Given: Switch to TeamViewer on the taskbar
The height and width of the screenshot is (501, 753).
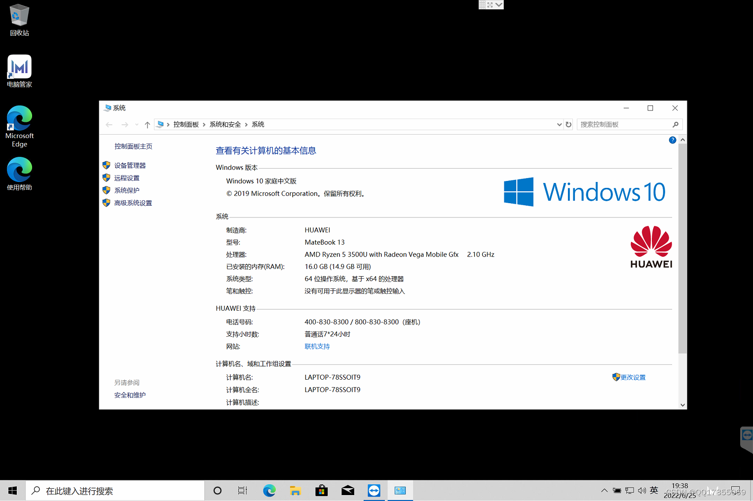Looking at the screenshot, I should click(374, 491).
